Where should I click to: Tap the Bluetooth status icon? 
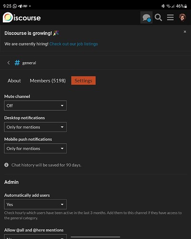point(163,6)
